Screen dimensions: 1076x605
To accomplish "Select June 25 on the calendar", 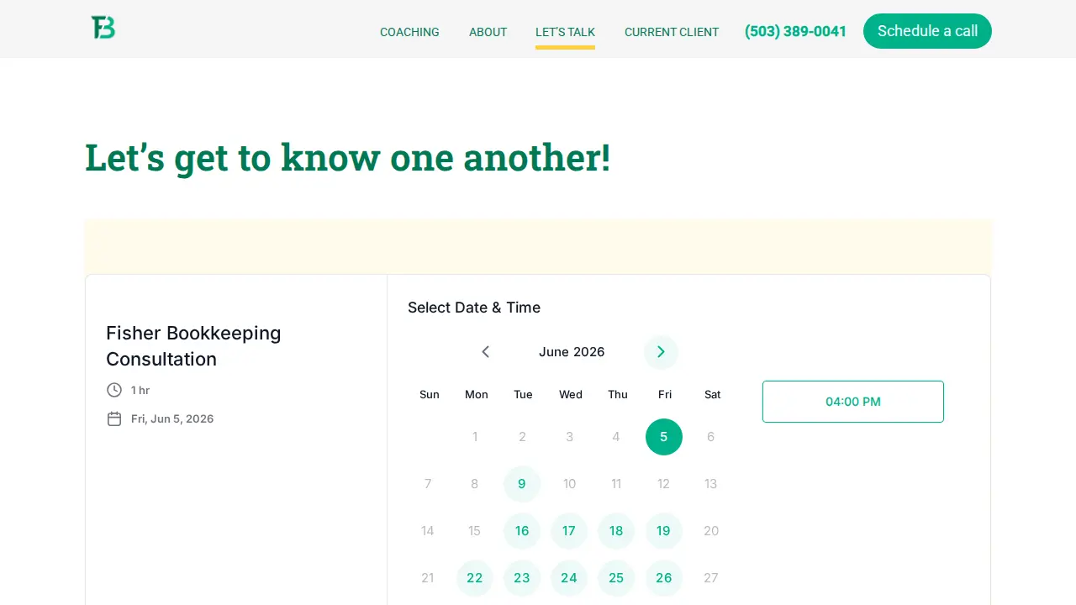I will (616, 578).
